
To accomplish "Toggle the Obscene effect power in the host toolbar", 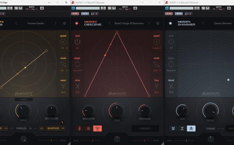I will 73,8.
